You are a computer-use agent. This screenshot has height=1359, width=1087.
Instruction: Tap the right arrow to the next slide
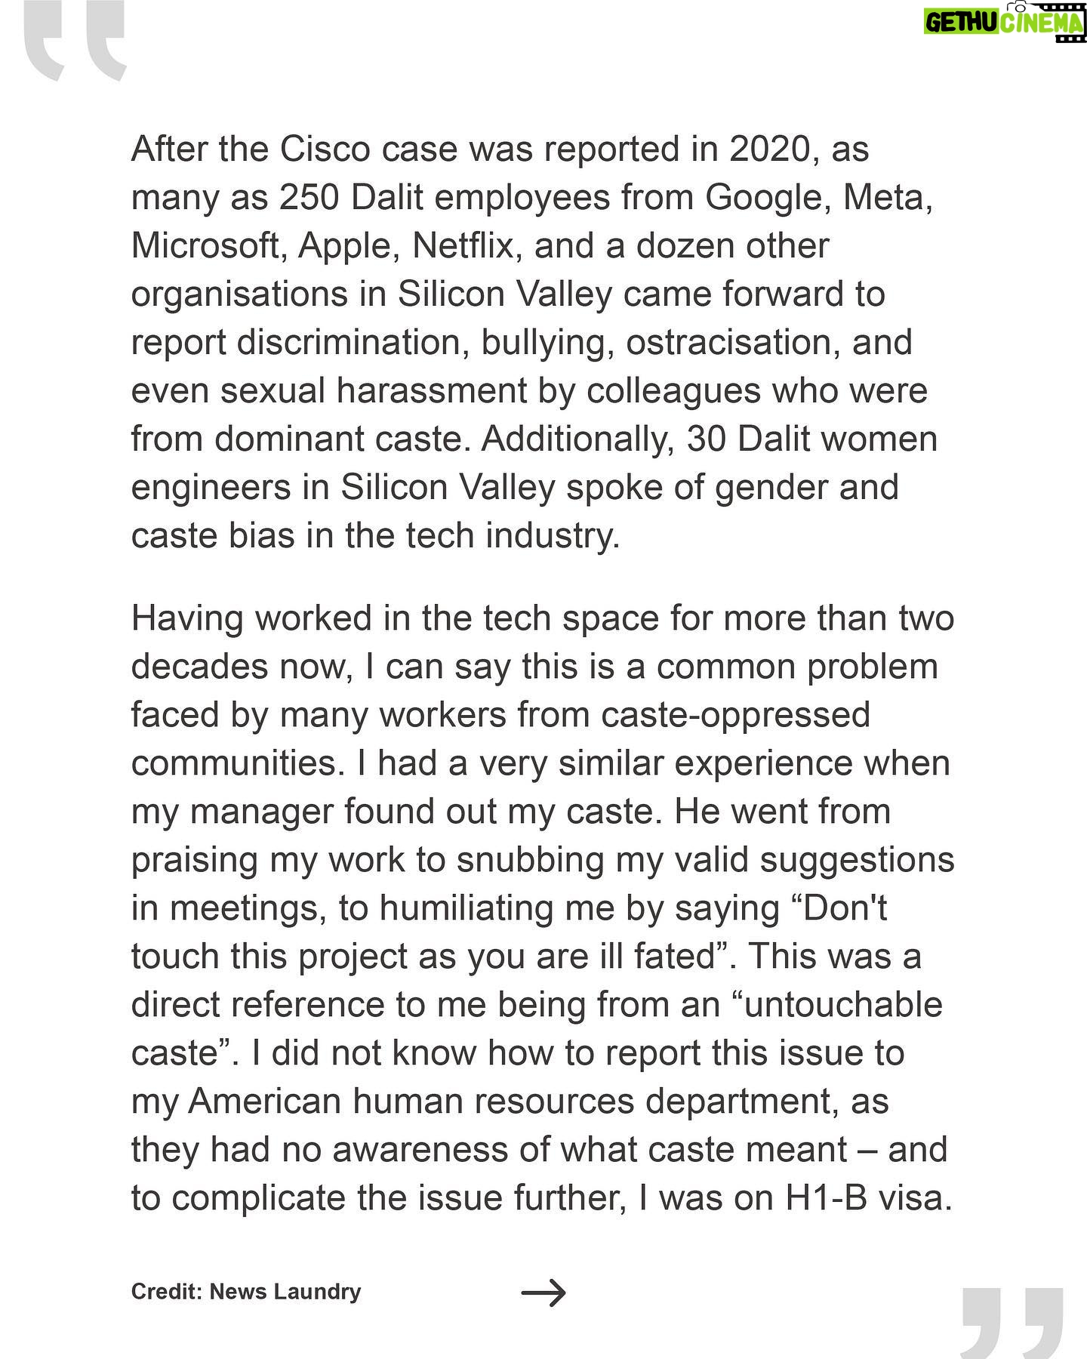point(543,1293)
